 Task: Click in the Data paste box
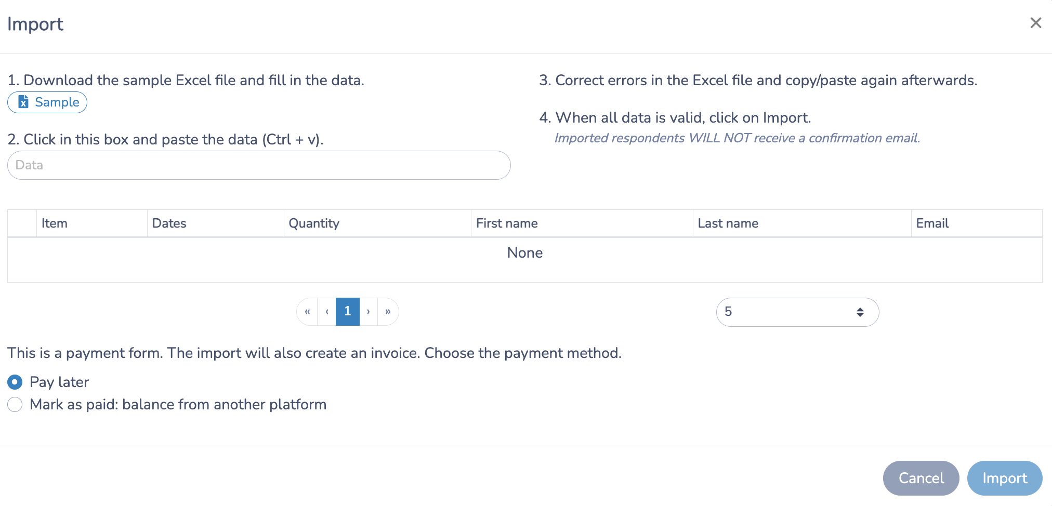(x=258, y=165)
